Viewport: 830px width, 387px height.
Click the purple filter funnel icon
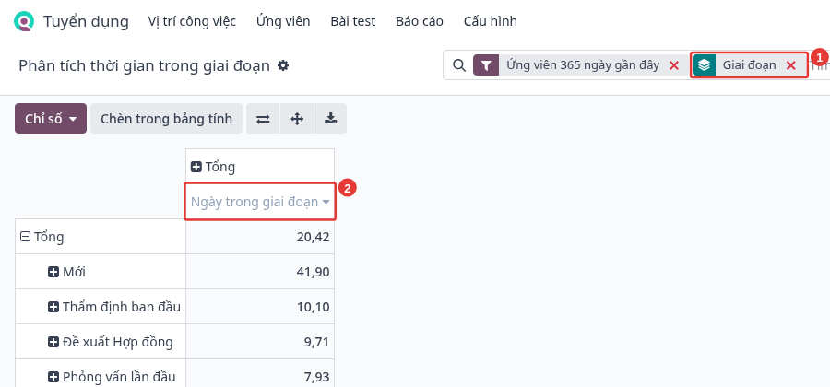point(486,65)
